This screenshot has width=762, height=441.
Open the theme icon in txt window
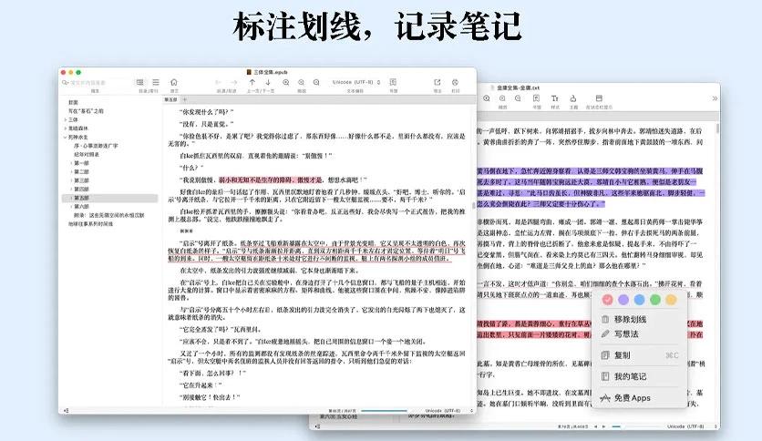pos(573,98)
